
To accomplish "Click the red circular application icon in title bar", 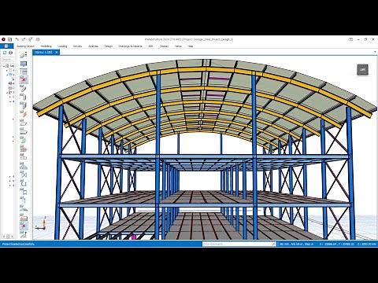I will (x=3, y=39).
